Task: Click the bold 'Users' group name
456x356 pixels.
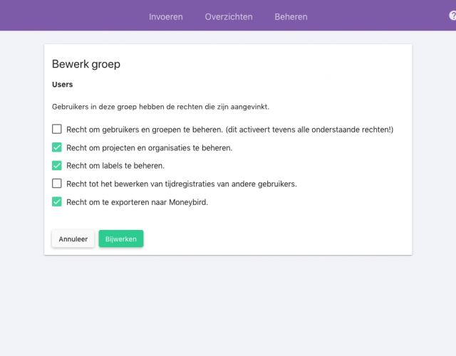Action: (x=63, y=85)
